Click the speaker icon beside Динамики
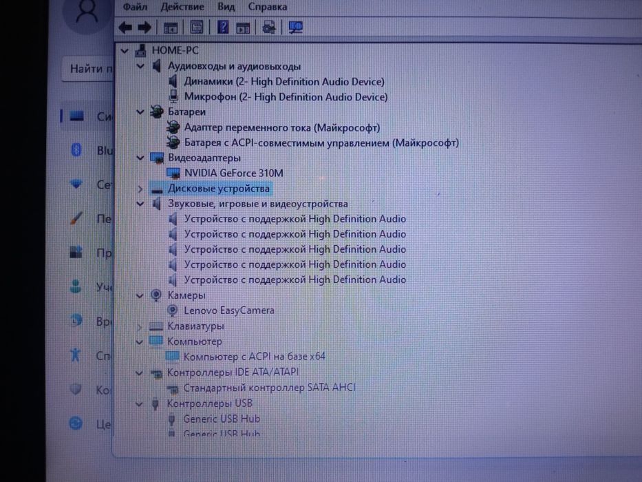This screenshot has width=642, height=482. [x=173, y=81]
